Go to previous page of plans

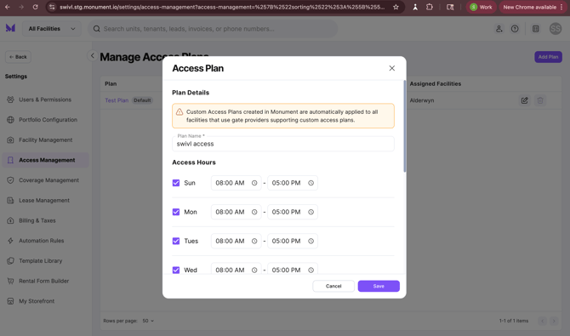pos(542,321)
